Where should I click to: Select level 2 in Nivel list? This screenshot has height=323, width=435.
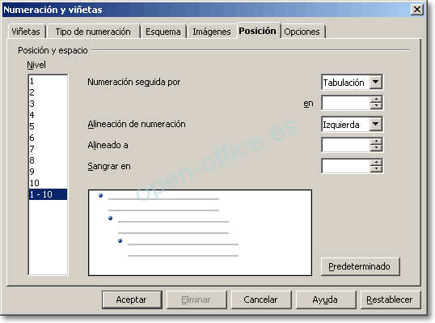click(48, 92)
